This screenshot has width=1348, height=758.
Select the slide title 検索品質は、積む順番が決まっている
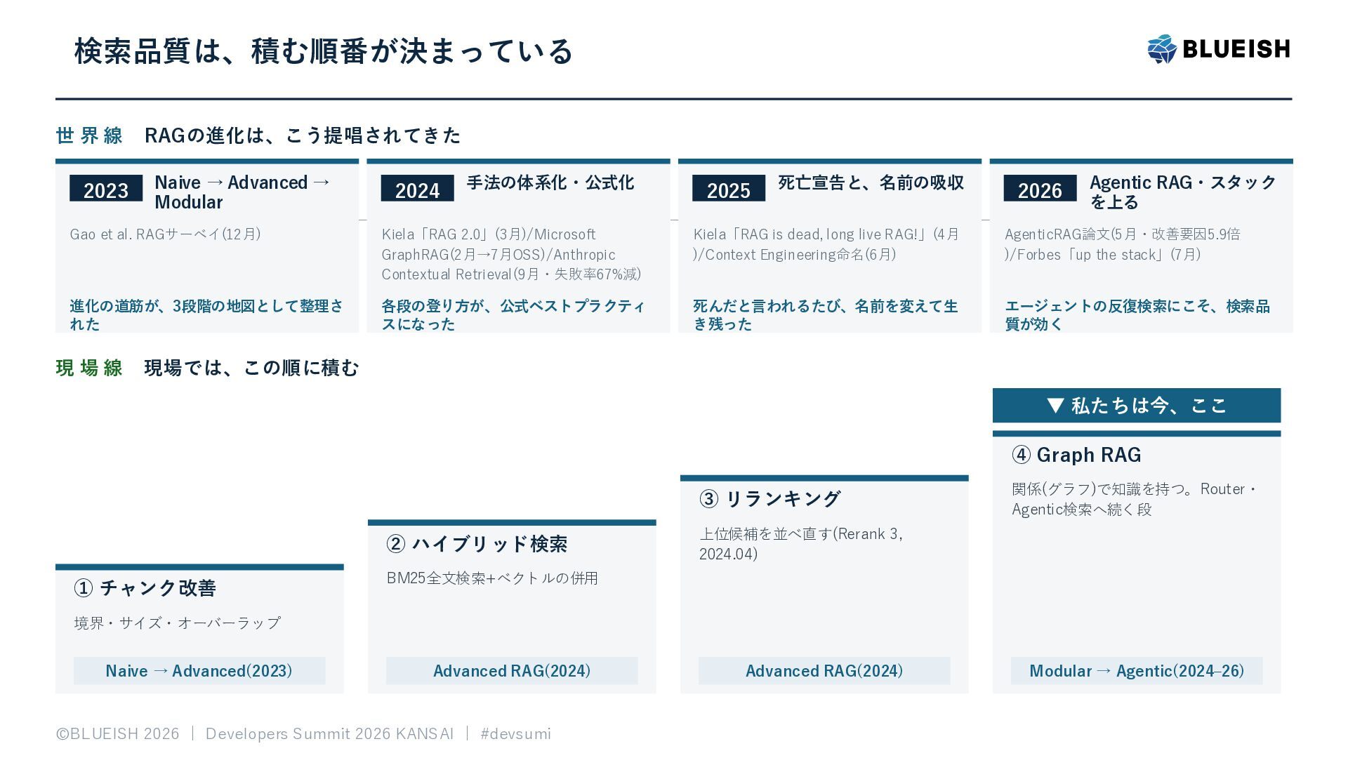[x=324, y=51]
